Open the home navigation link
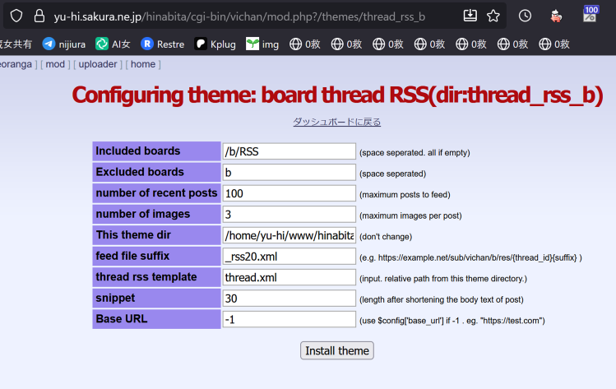616x389 pixels. (143, 64)
